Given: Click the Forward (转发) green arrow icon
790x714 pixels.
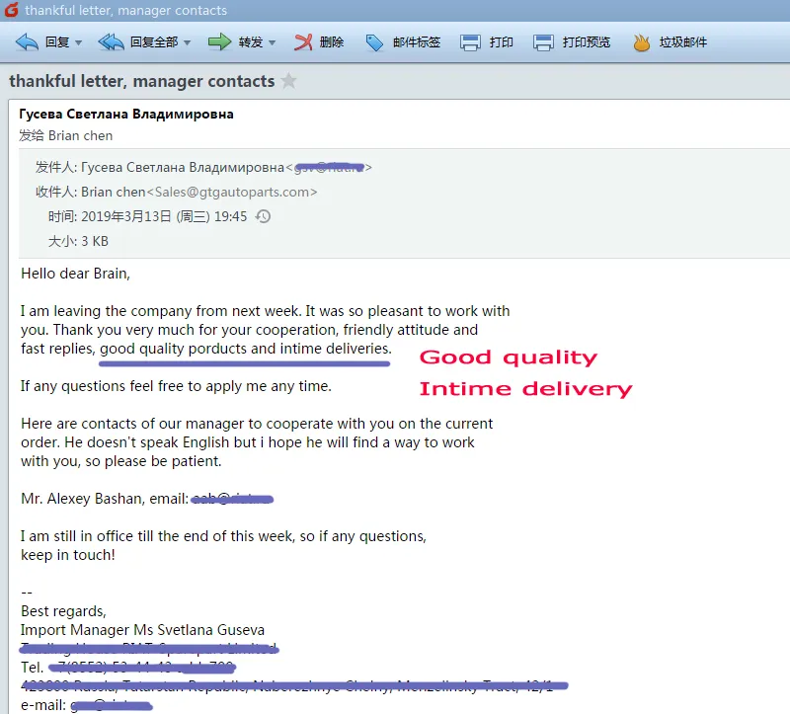Looking at the screenshot, I should [x=219, y=42].
